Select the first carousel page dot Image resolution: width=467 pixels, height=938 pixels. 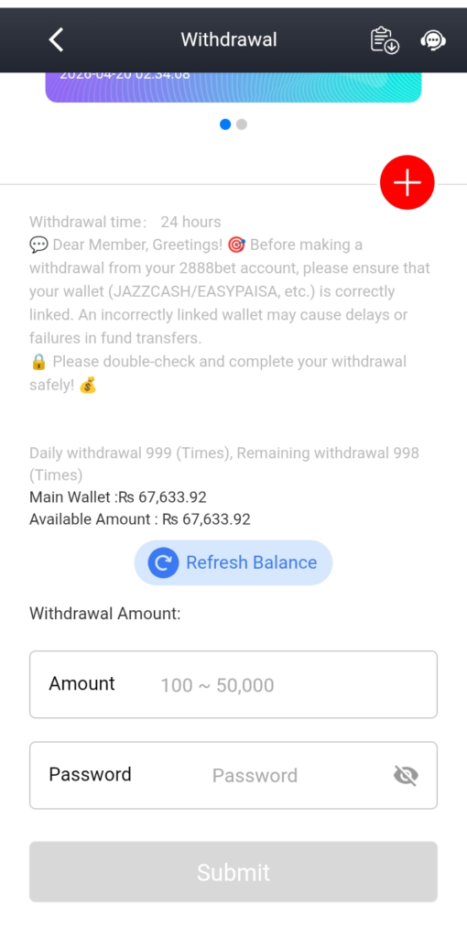(x=225, y=125)
